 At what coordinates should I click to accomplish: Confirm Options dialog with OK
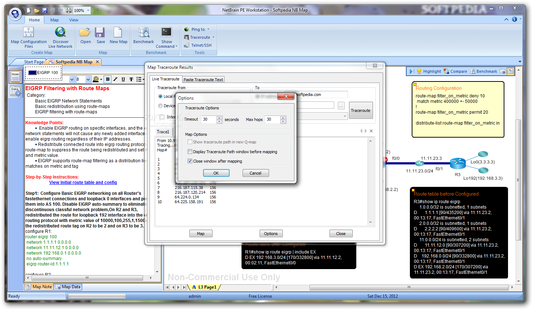[x=216, y=173]
